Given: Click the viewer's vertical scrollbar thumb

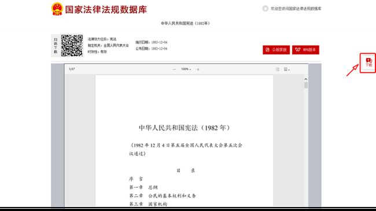Looking at the screenshot, I should [x=306, y=86].
